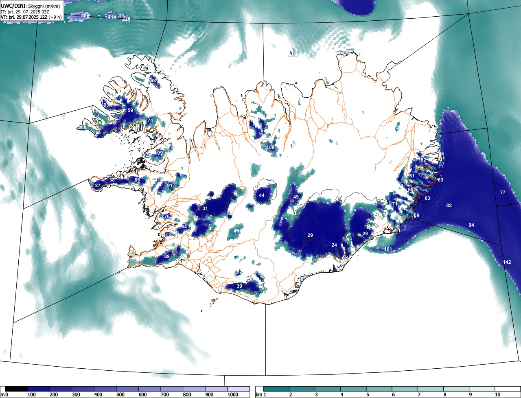Click the dark teal 1–2 km legend swatch
The height and width of the screenshot is (398, 521).
pyautogui.click(x=276, y=389)
